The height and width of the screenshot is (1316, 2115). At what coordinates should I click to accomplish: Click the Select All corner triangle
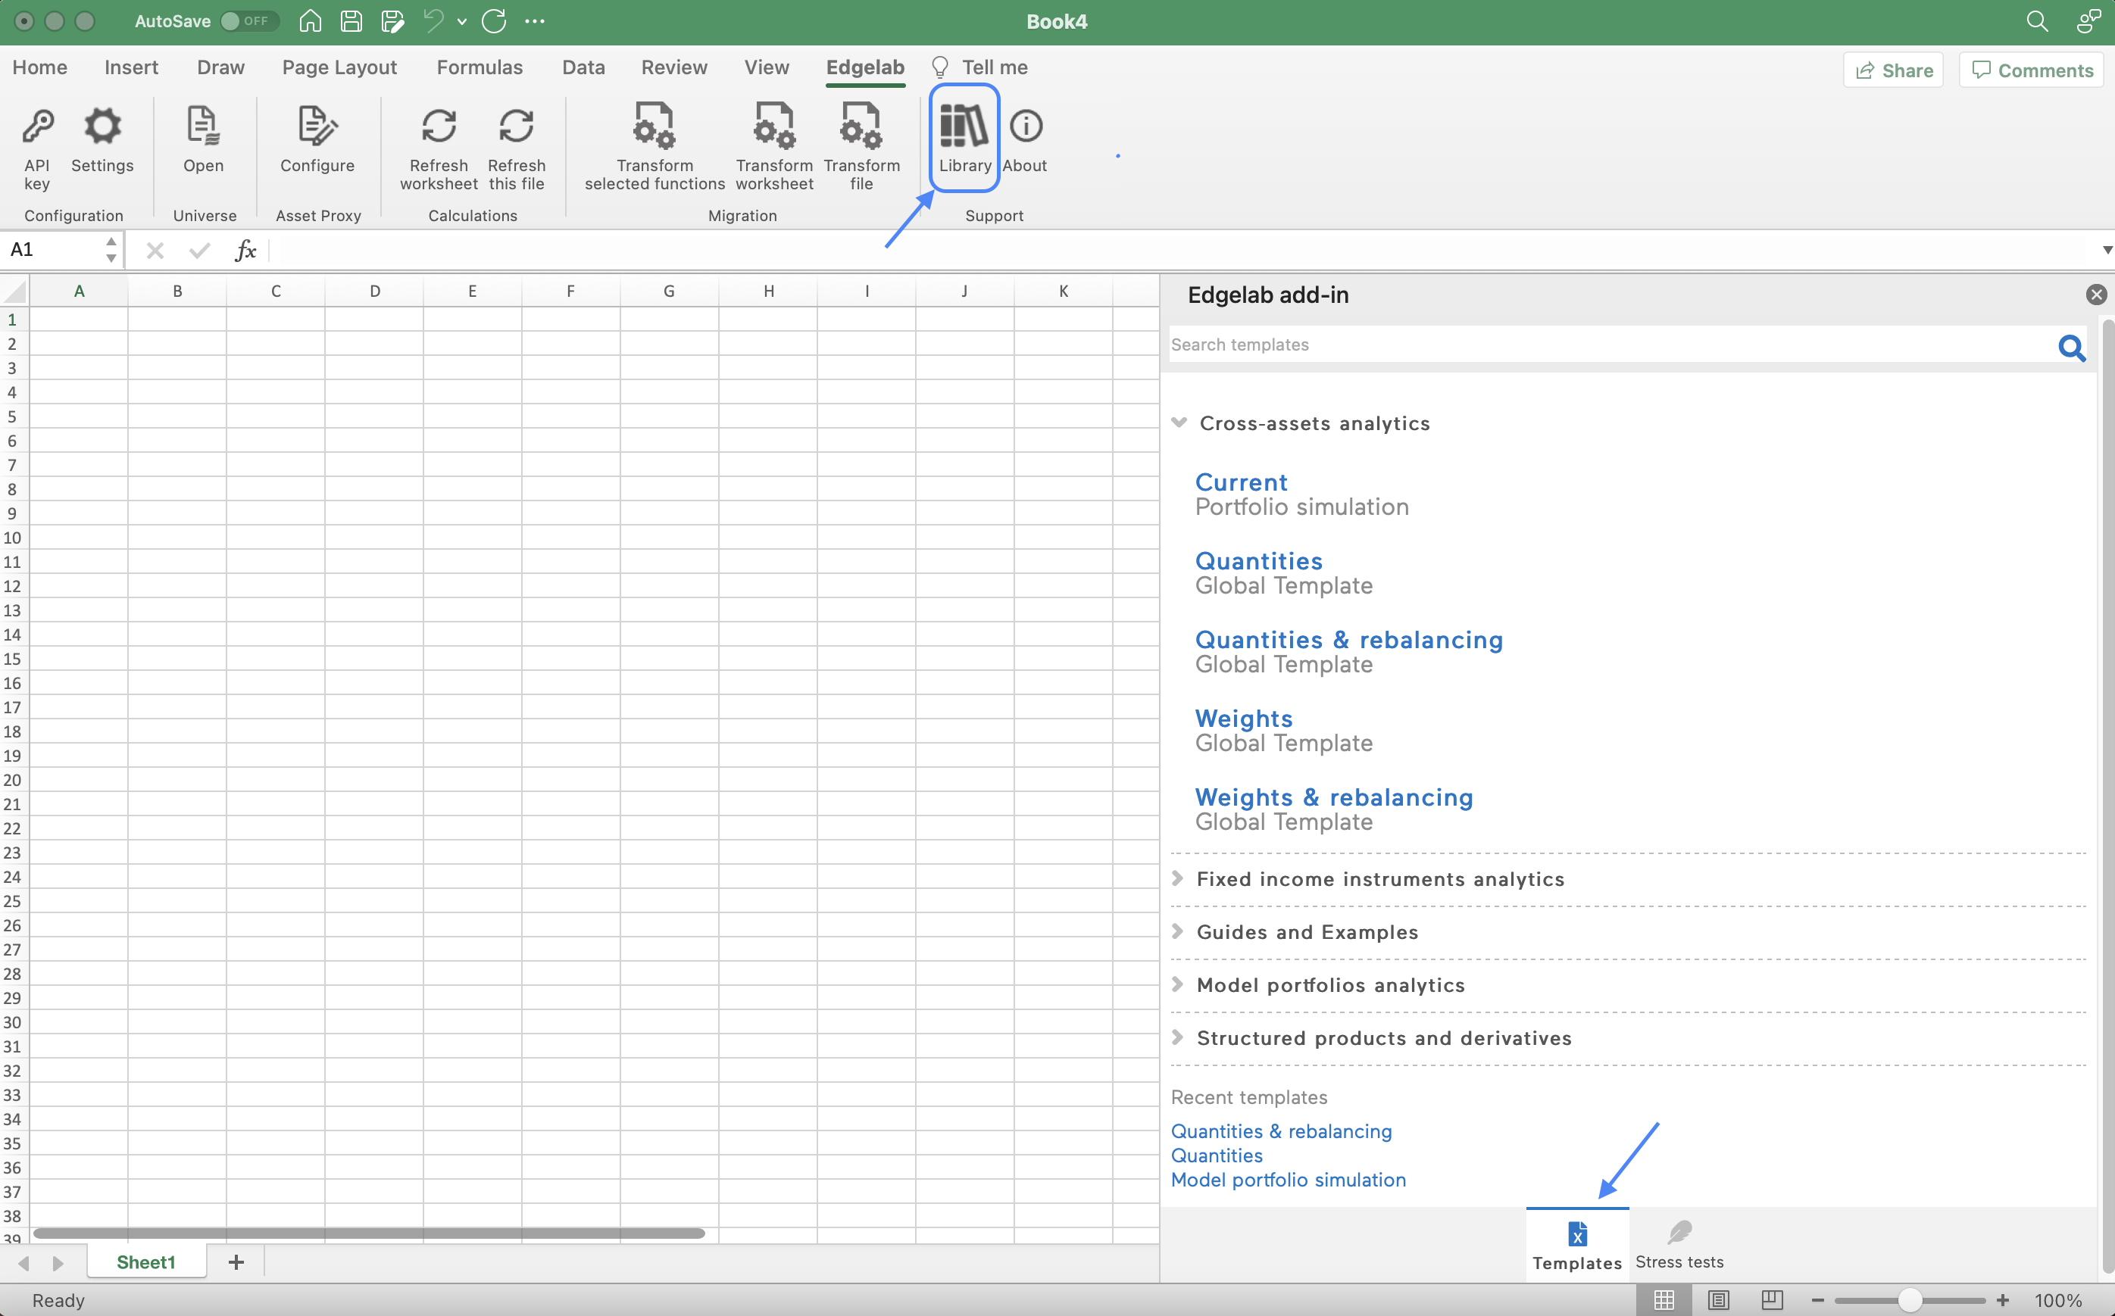pyautogui.click(x=16, y=291)
